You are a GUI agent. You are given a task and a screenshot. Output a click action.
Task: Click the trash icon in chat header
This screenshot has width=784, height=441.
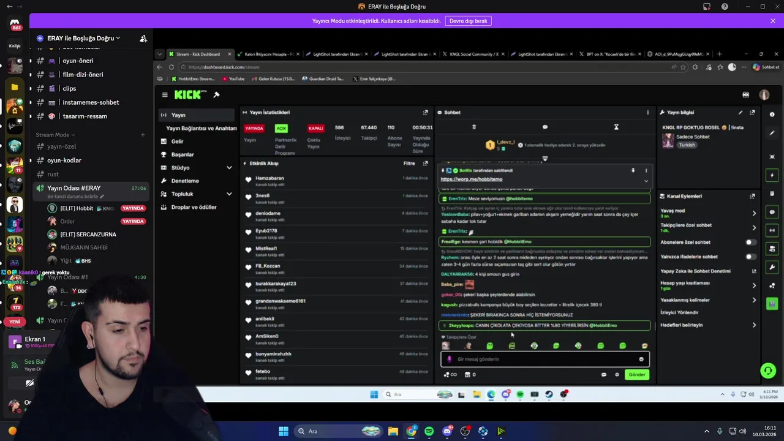click(473, 127)
